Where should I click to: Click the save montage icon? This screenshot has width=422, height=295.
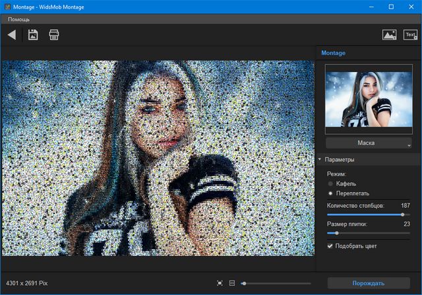[x=33, y=35]
